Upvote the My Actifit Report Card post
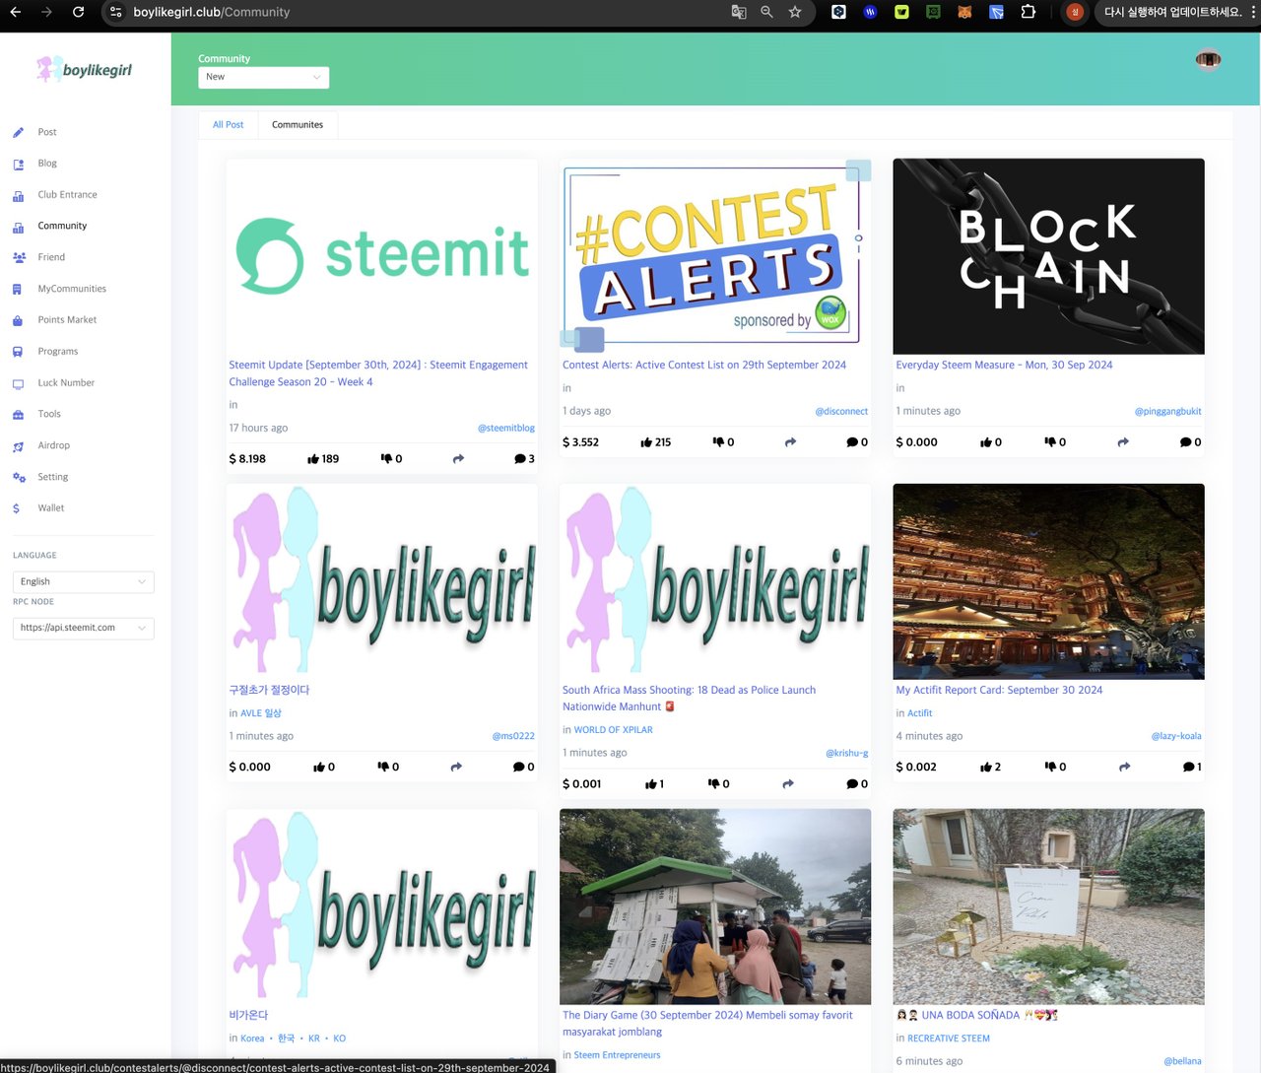Image resolution: width=1261 pixels, height=1073 pixels. [986, 767]
